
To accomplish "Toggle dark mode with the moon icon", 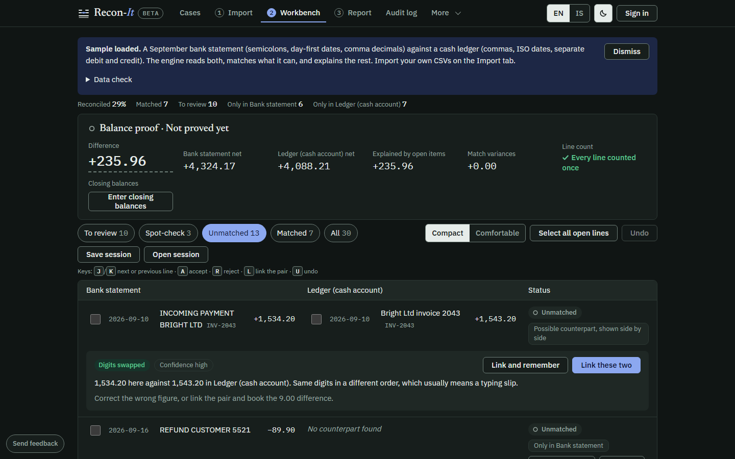I will (603, 13).
